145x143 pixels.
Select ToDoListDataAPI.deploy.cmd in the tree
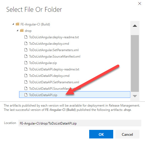tap(49, 76)
